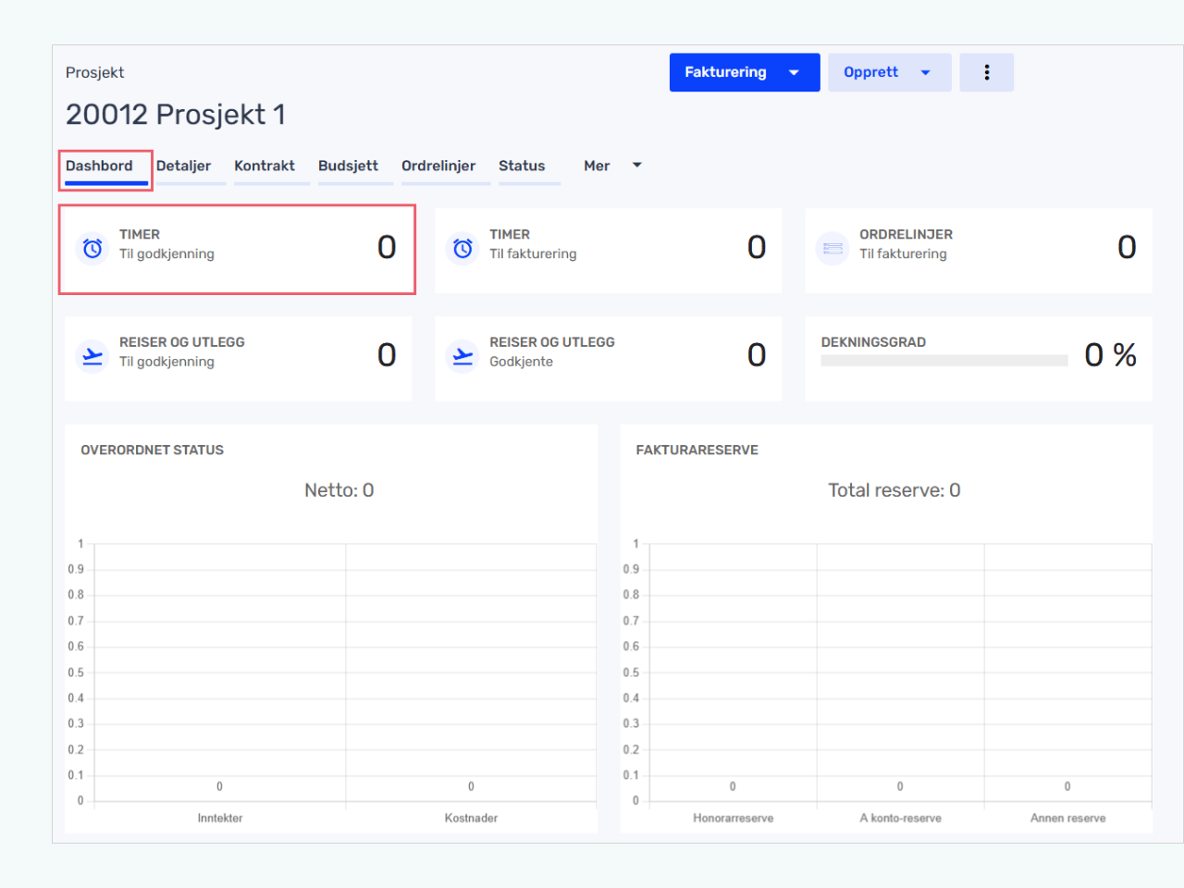
Task: Click the alarm clock icon for Timer Til godkjenning
Action: pyautogui.click(x=92, y=248)
